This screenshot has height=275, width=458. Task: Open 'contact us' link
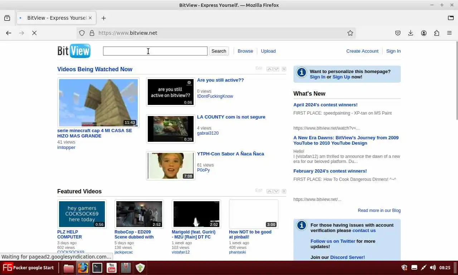point(364,231)
